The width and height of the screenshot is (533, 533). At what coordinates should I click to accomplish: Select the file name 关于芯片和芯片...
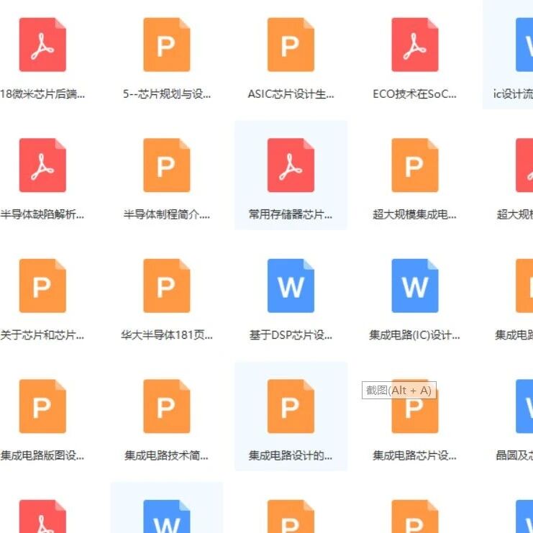point(42,335)
